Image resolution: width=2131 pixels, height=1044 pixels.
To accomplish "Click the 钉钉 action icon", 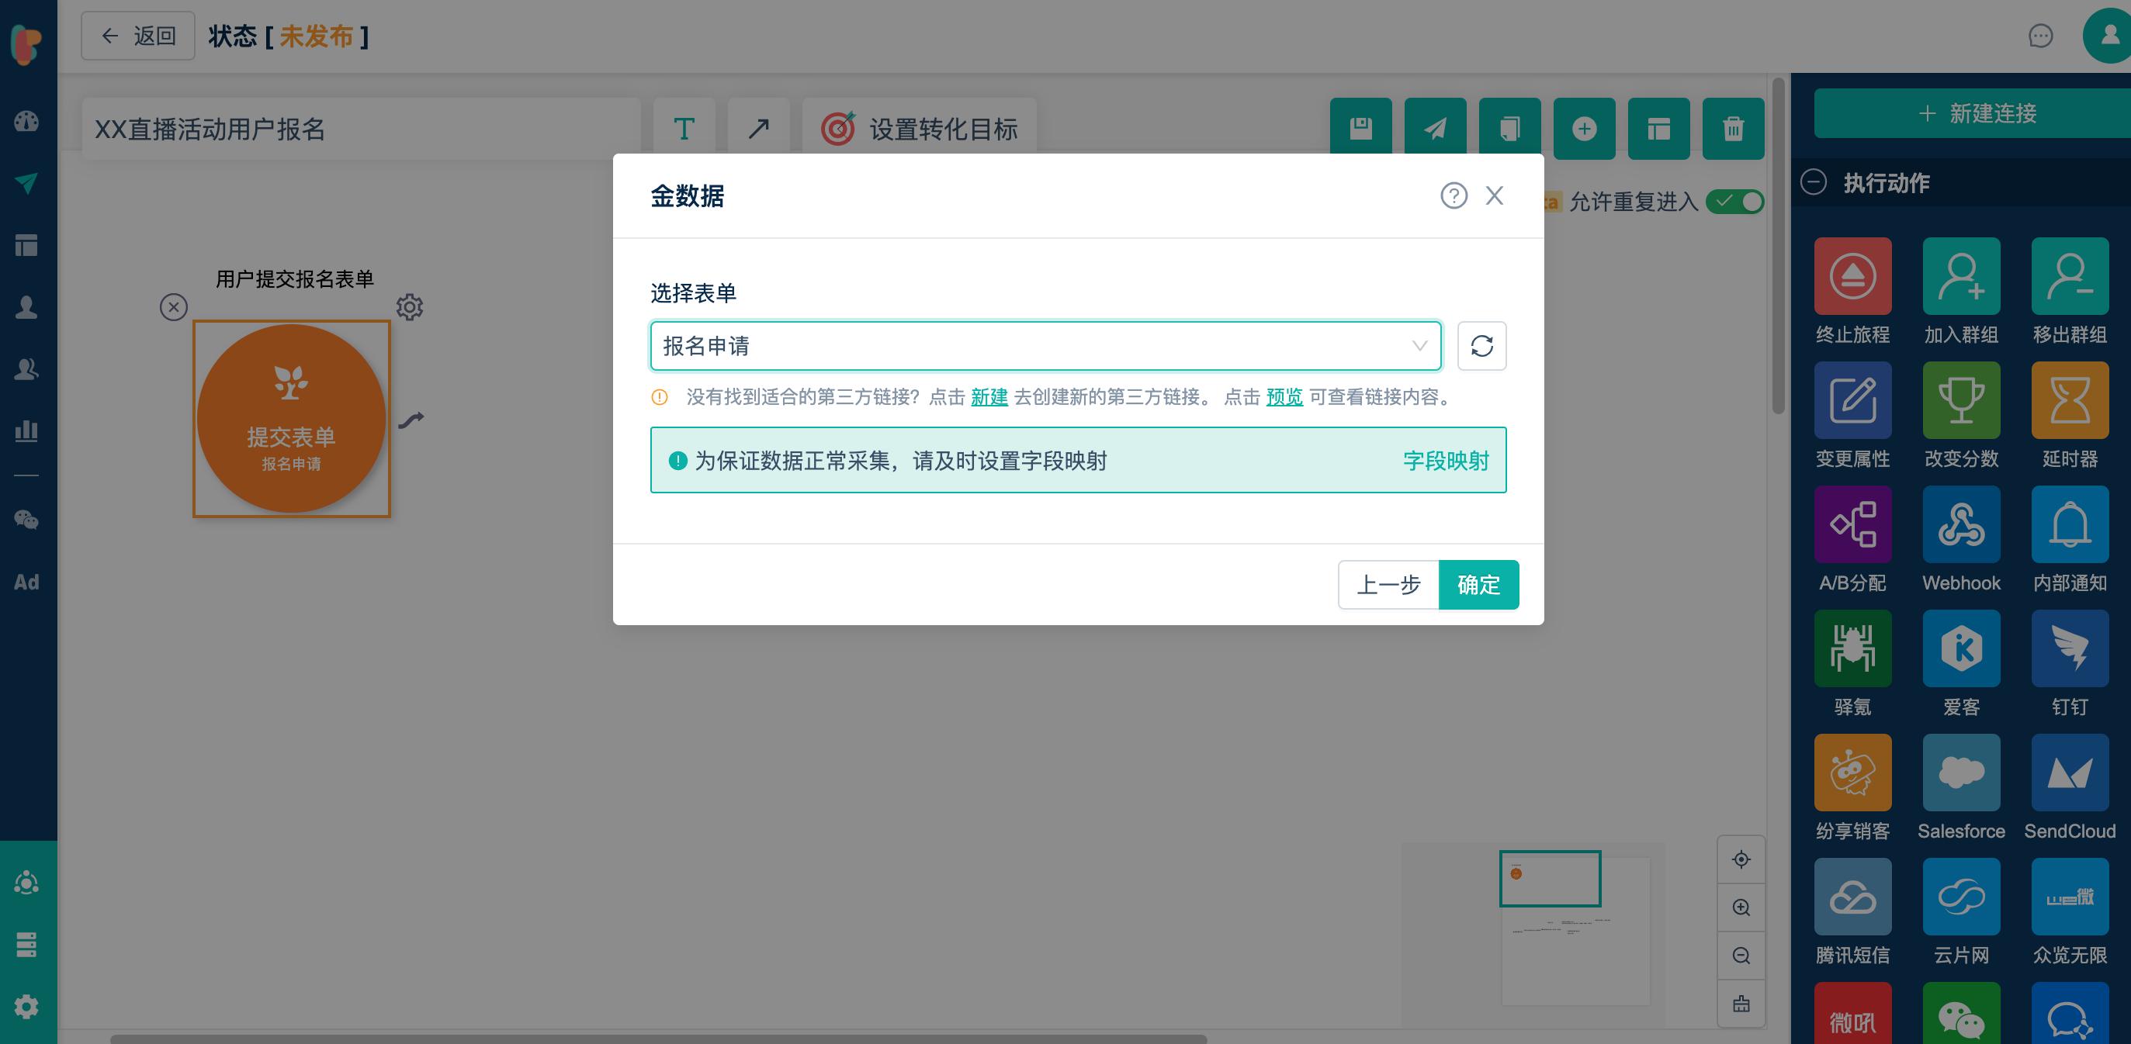I will (2069, 648).
